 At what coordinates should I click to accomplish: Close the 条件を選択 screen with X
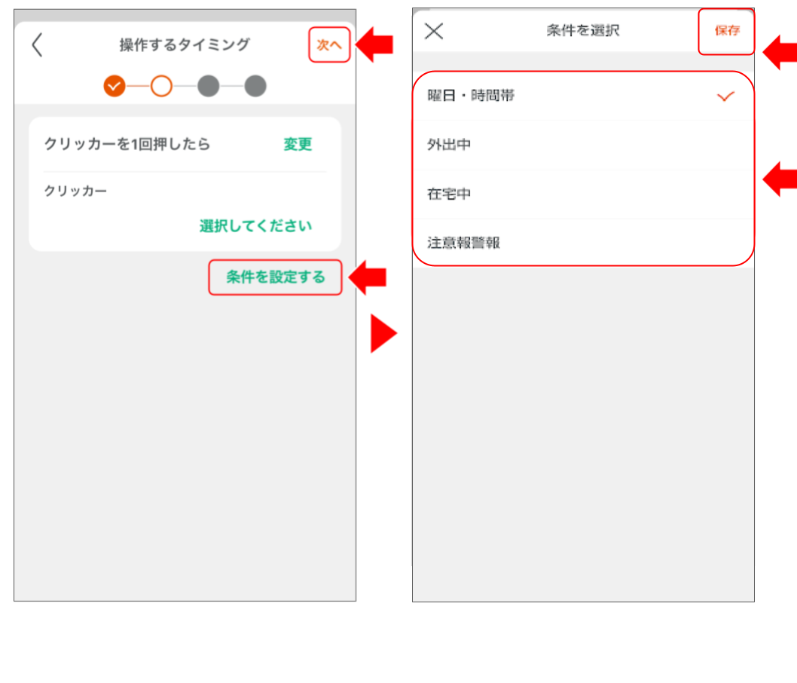click(434, 31)
